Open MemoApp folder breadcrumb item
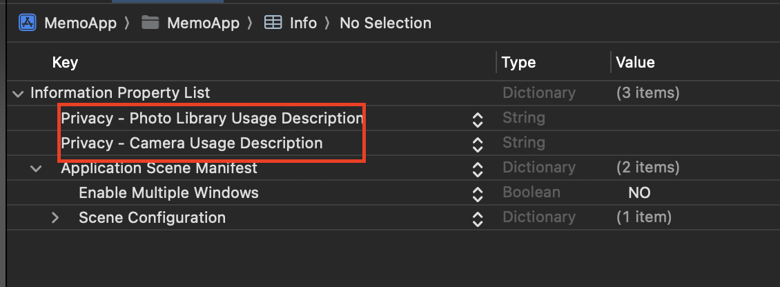The image size is (780, 287). pyautogui.click(x=203, y=23)
